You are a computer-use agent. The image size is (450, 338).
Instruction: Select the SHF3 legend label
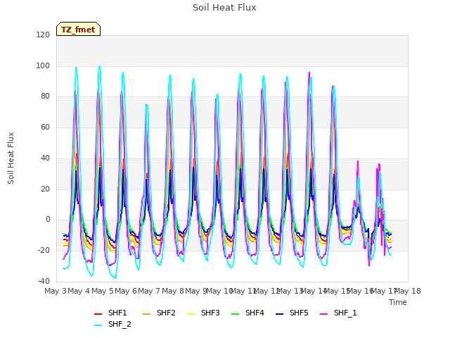point(210,313)
